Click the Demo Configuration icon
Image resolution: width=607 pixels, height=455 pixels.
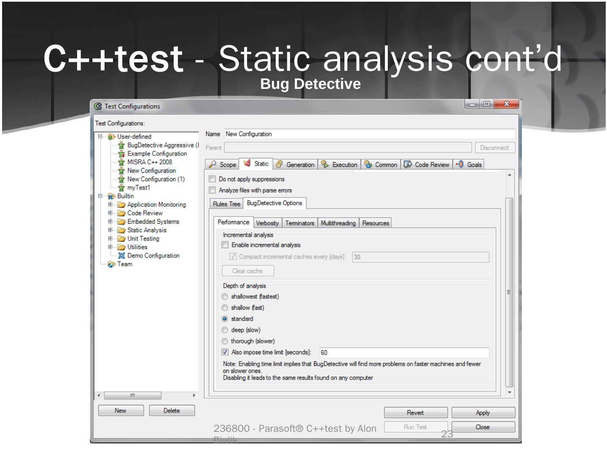tap(121, 256)
